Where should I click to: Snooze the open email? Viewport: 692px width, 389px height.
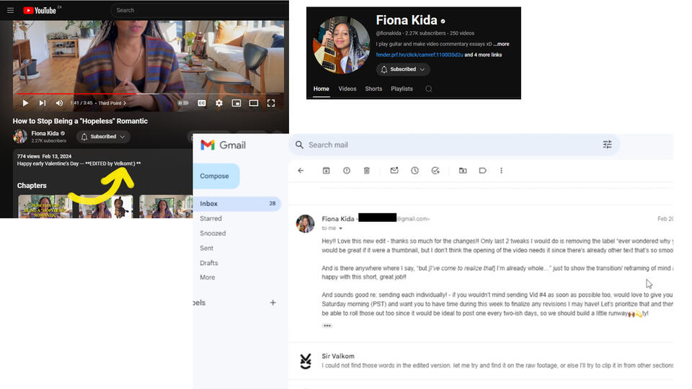click(415, 171)
